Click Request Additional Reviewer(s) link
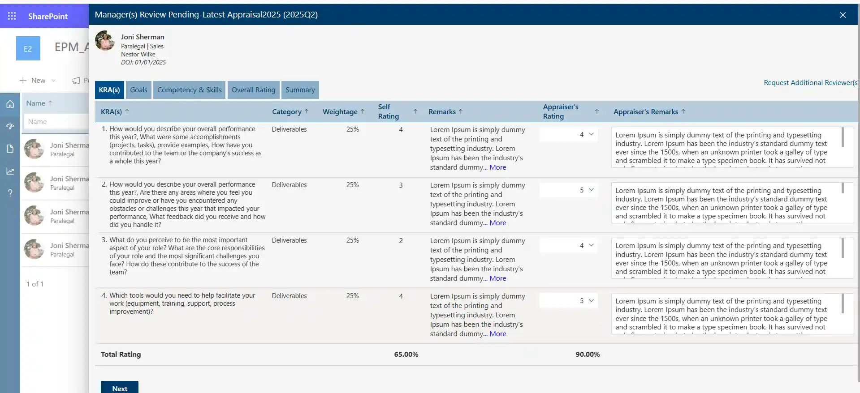The width and height of the screenshot is (860, 393). pos(811,82)
